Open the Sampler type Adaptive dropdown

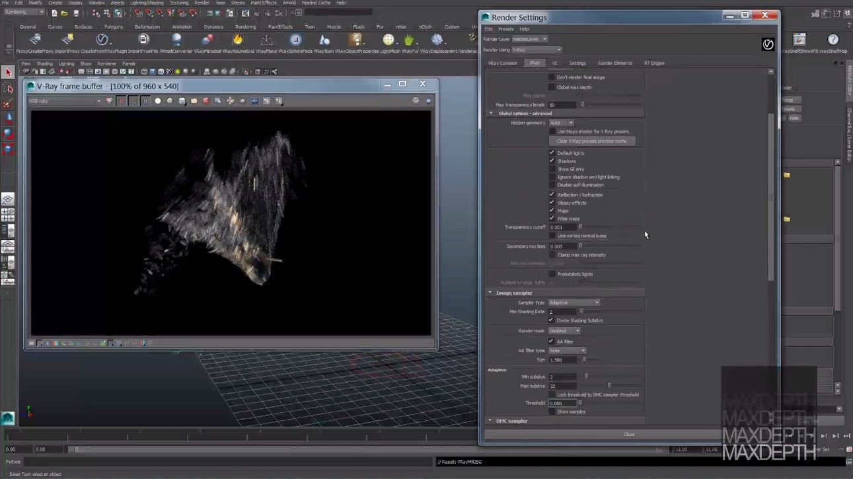(x=574, y=303)
